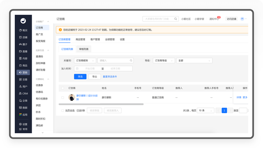
Task: Click the blue 筛选 filter button
Action: click(x=80, y=76)
